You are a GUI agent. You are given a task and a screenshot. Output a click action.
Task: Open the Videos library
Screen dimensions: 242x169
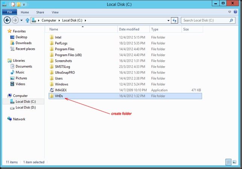click(20, 84)
